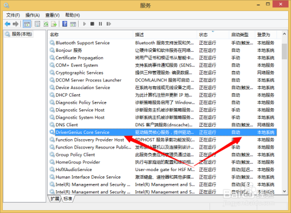Sort by the 描述 column header

tap(165, 34)
